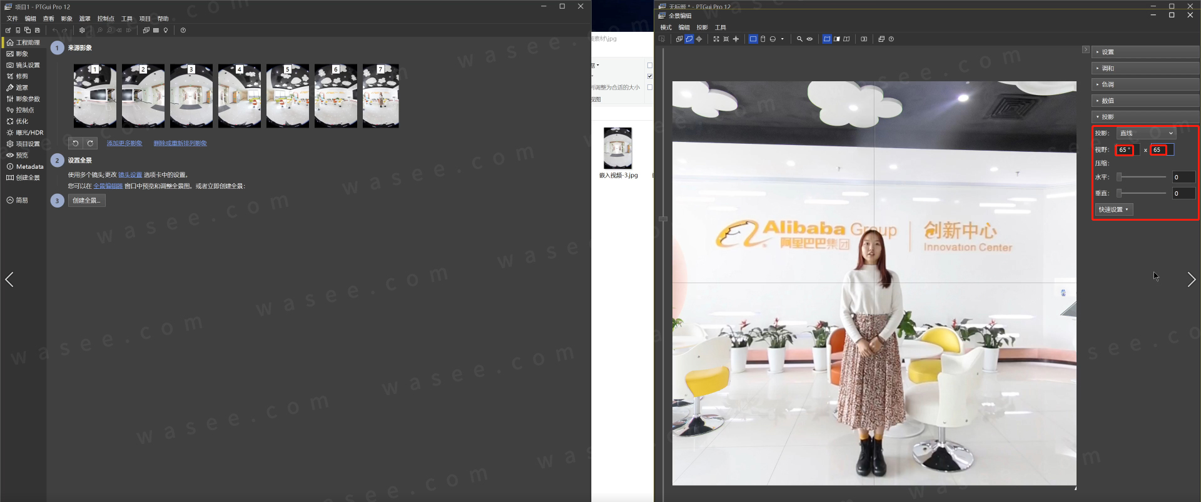1201x502 pixels.
Task: Select source image thumbnail 4
Action: [x=240, y=96]
